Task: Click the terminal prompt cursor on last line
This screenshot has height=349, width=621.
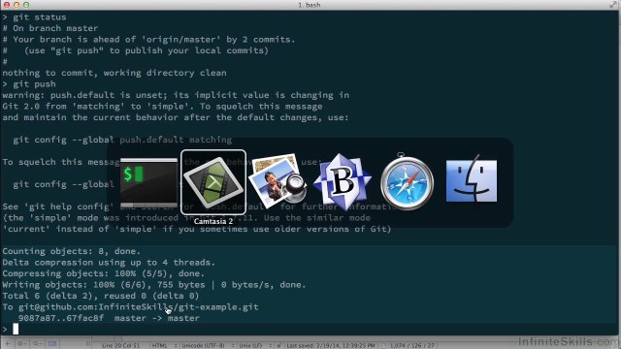Action: pyautogui.click(x=16, y=329)
